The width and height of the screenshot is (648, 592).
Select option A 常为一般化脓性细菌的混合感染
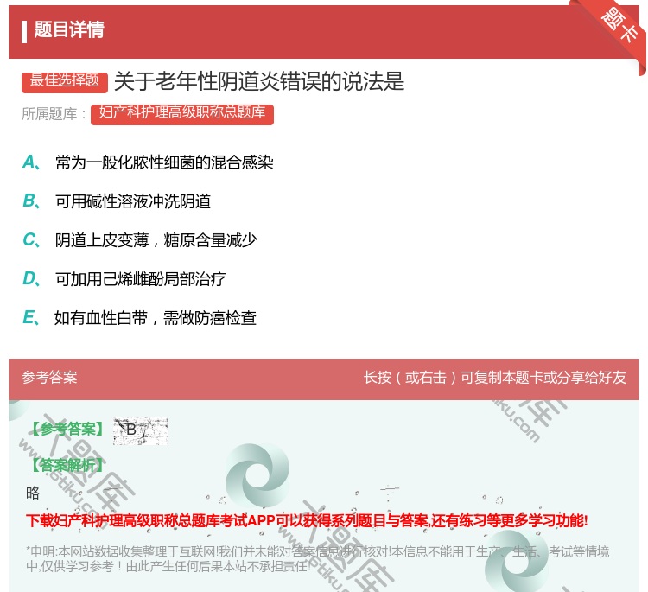coord(148,162)
